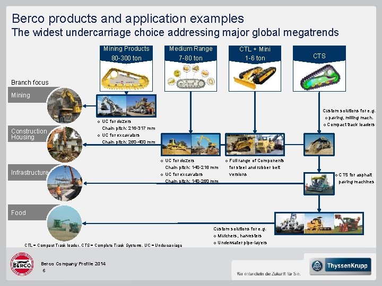Viewport: 382px width, 286px height.
Task: Click the subtitle about widest undercarriage choice
Action: pyautogui.click(x=175, y=32)
